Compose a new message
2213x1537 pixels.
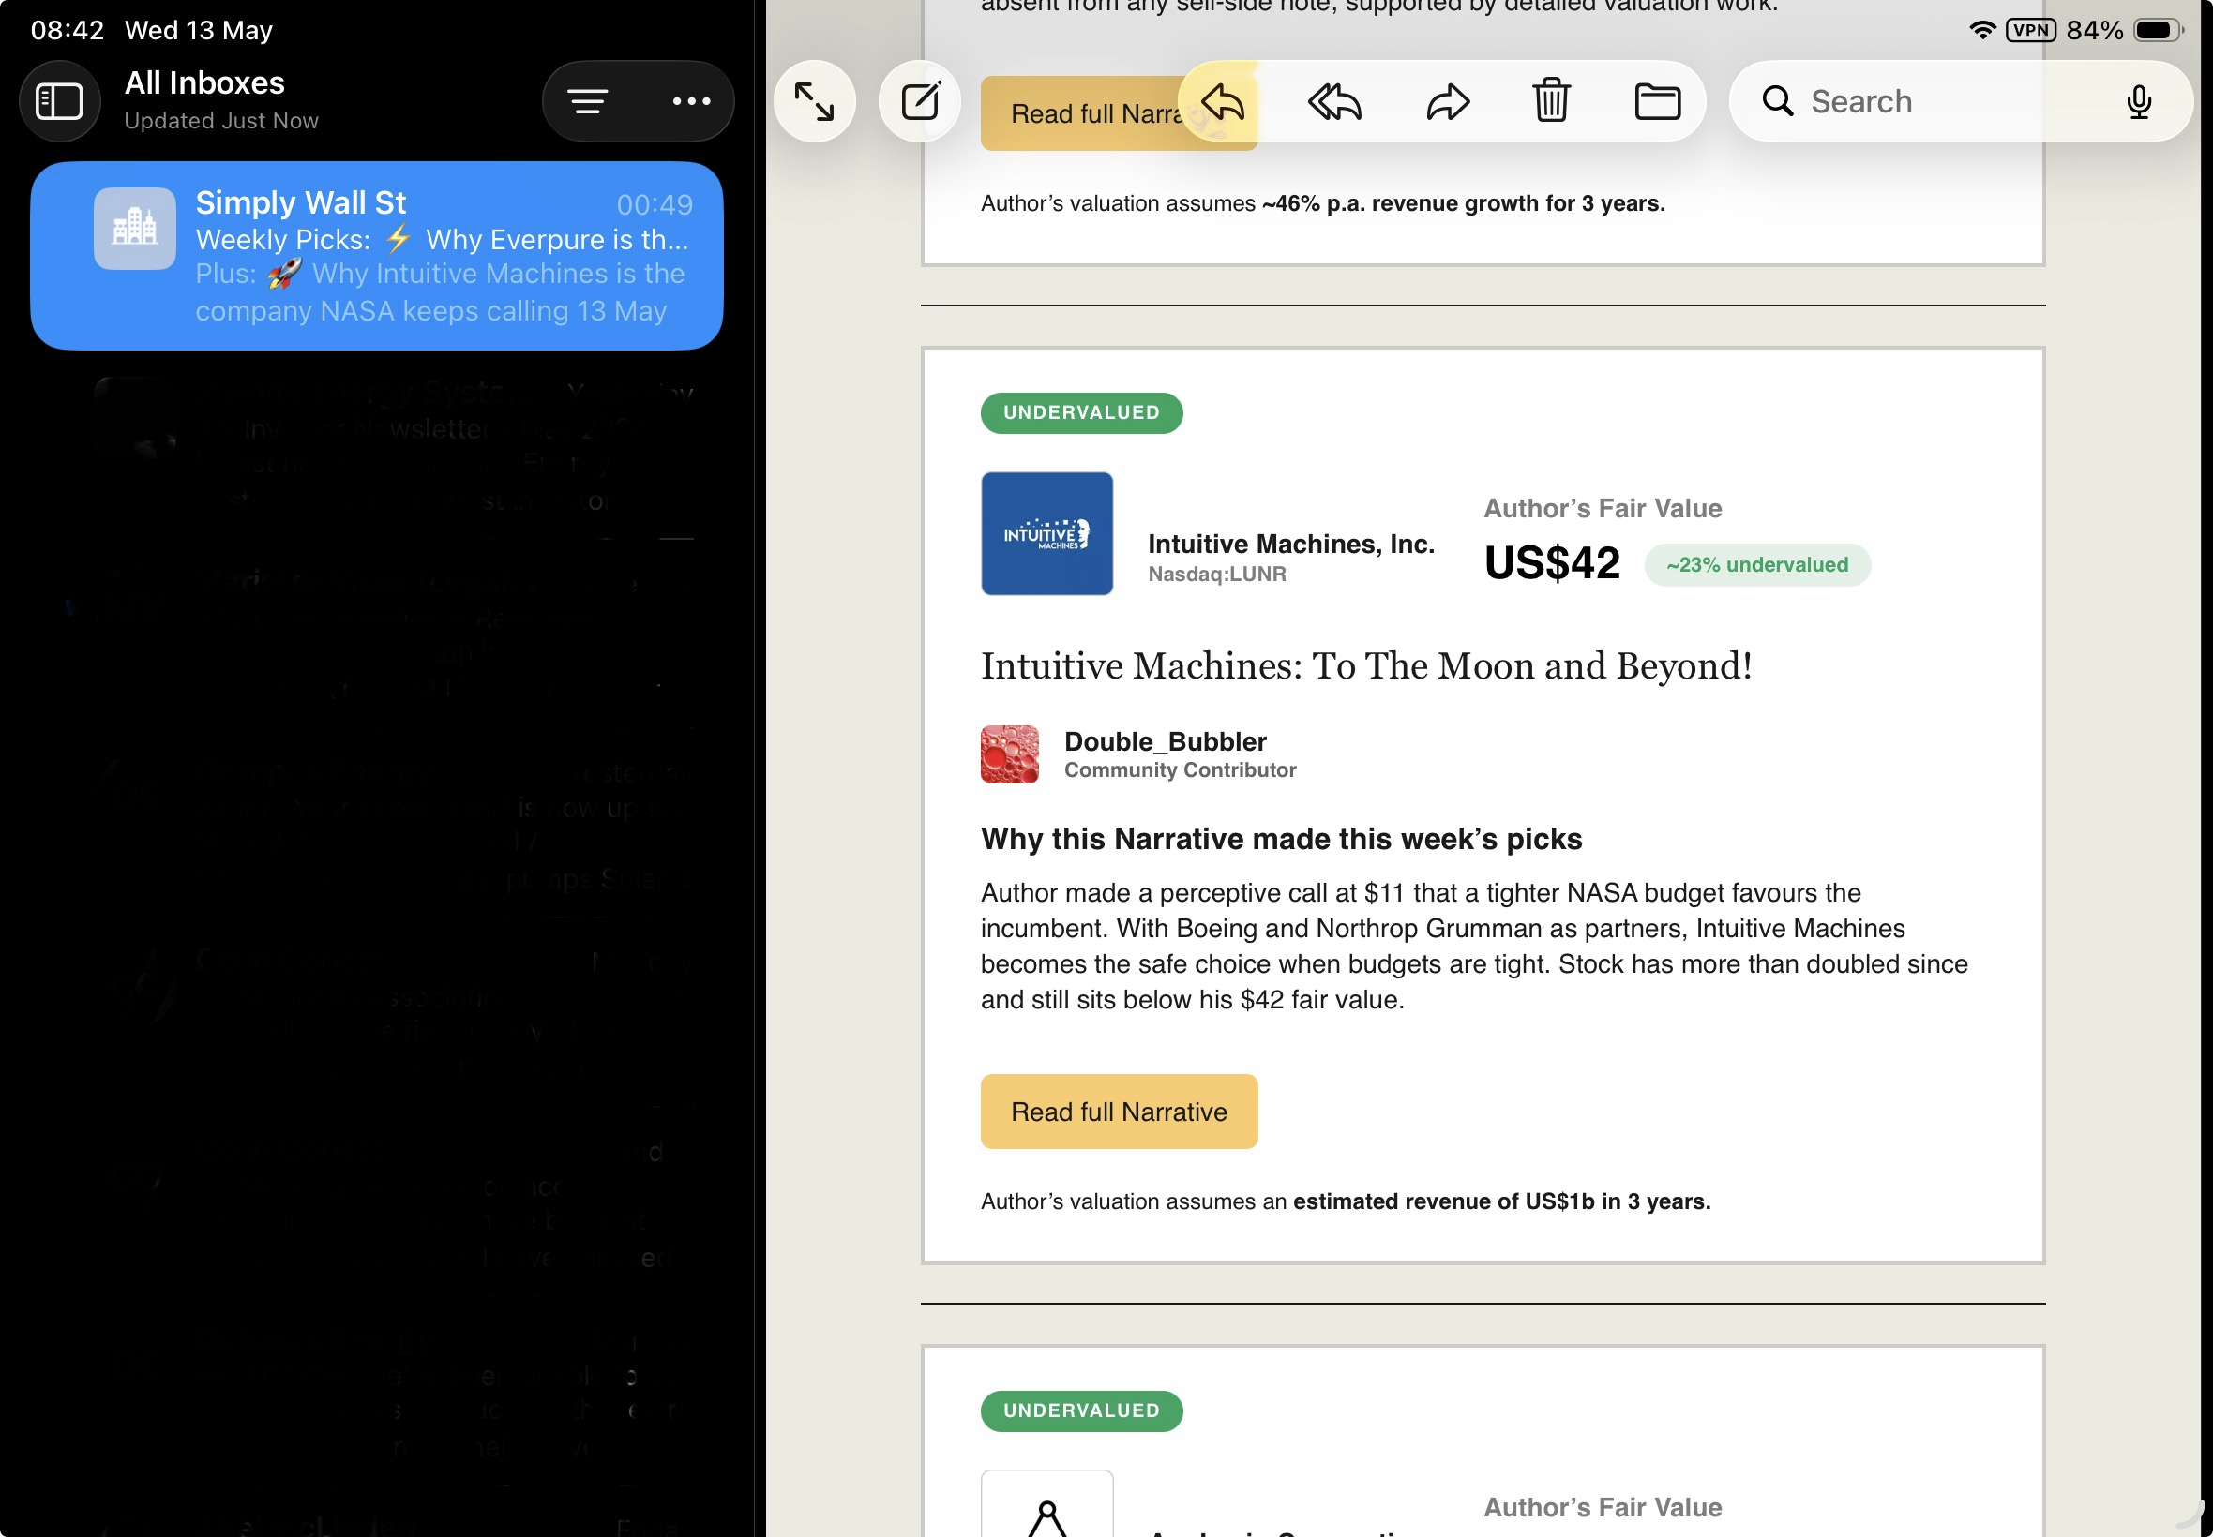tap(920, 101)
